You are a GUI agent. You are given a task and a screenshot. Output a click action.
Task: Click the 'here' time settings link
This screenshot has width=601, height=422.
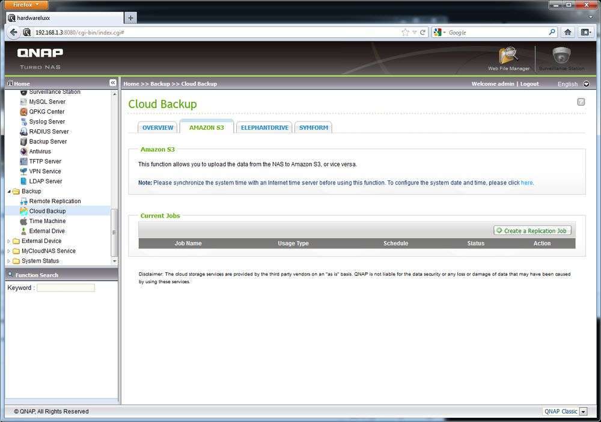click(526, 183)
